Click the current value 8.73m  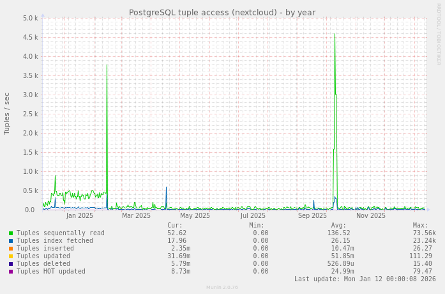(181, 271)
